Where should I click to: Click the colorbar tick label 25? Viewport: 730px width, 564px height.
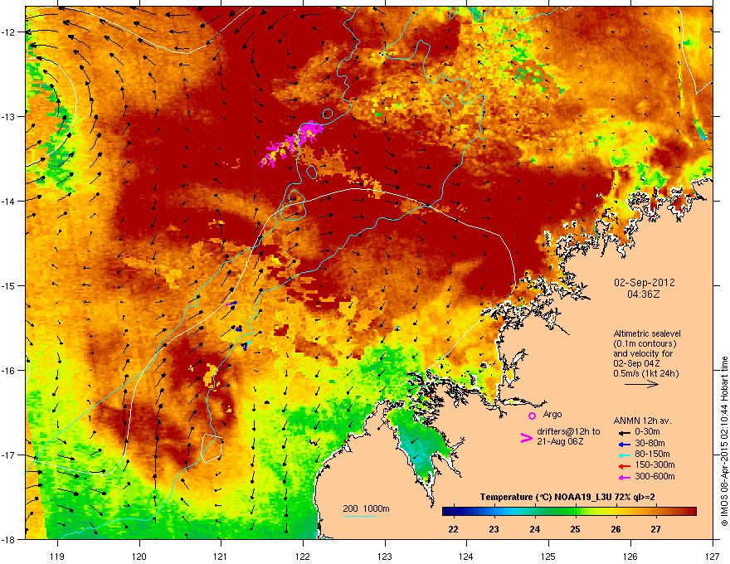coord(576,529)
